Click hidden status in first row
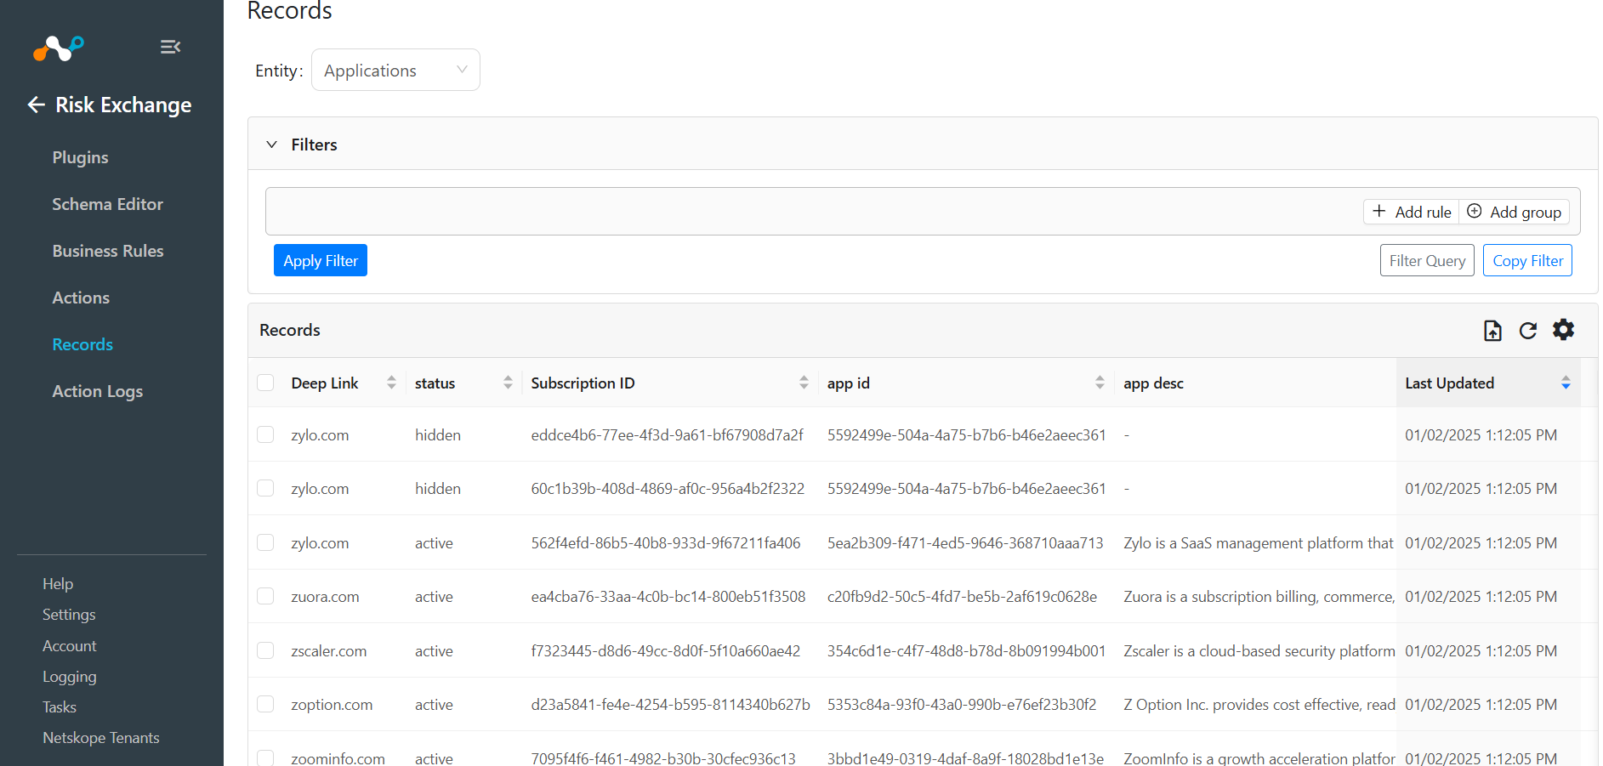Viewport: 1603px width, 766px height. pos(438,435)
